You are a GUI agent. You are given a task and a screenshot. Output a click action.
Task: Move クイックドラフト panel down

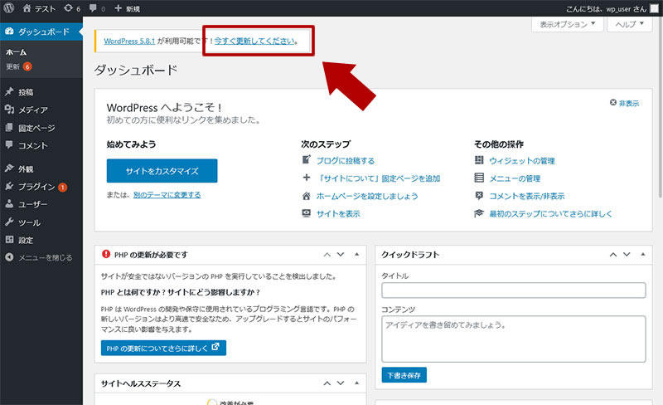627,255
